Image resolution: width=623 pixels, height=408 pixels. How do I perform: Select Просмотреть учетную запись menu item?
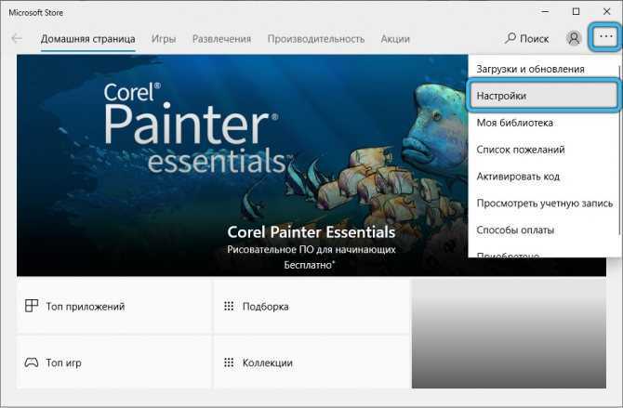point(544,204)
